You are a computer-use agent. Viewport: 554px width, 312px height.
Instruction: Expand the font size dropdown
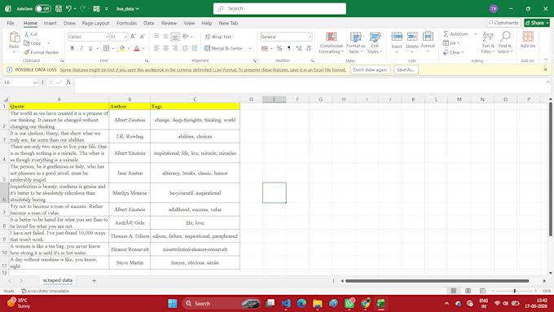[125, 37]
